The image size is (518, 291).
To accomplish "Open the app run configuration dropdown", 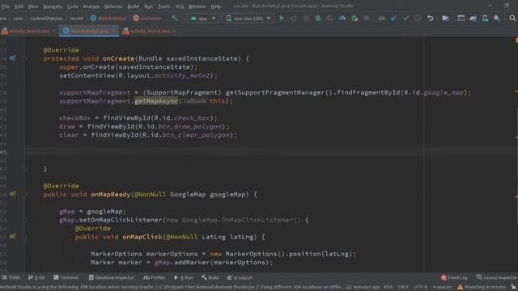I will pyautogui.click(x=202, y=18).
